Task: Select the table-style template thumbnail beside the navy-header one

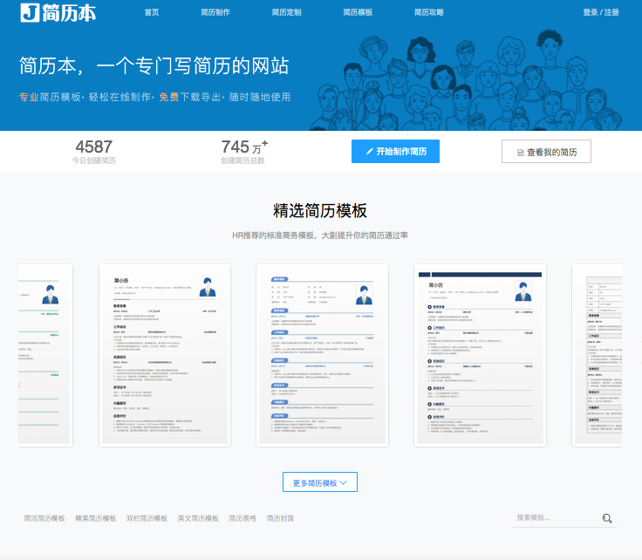Action: point(597,355)
